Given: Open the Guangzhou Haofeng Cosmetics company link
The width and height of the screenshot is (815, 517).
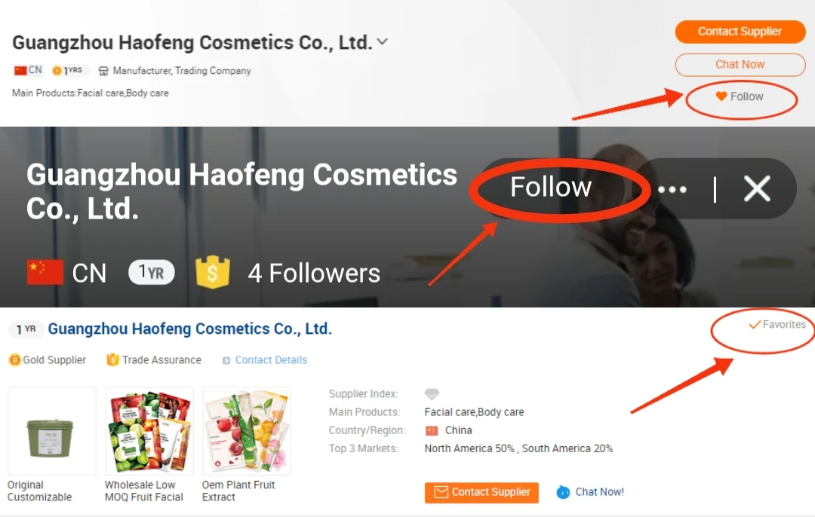Looking at the screenshot, I should point(189,329).
